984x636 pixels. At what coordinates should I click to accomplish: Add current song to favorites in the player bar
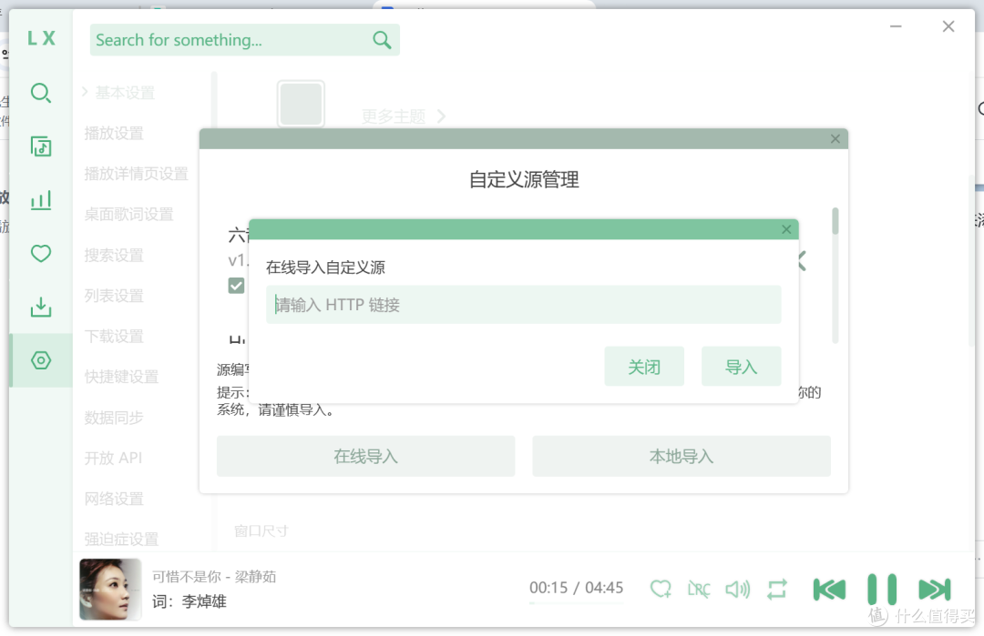[x=661, y=589]
